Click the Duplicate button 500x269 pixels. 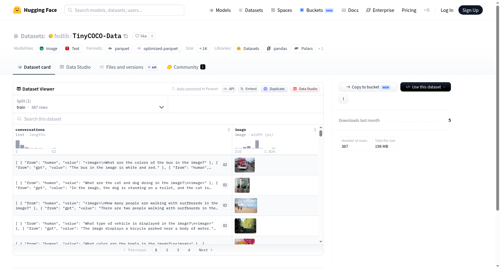274,89
